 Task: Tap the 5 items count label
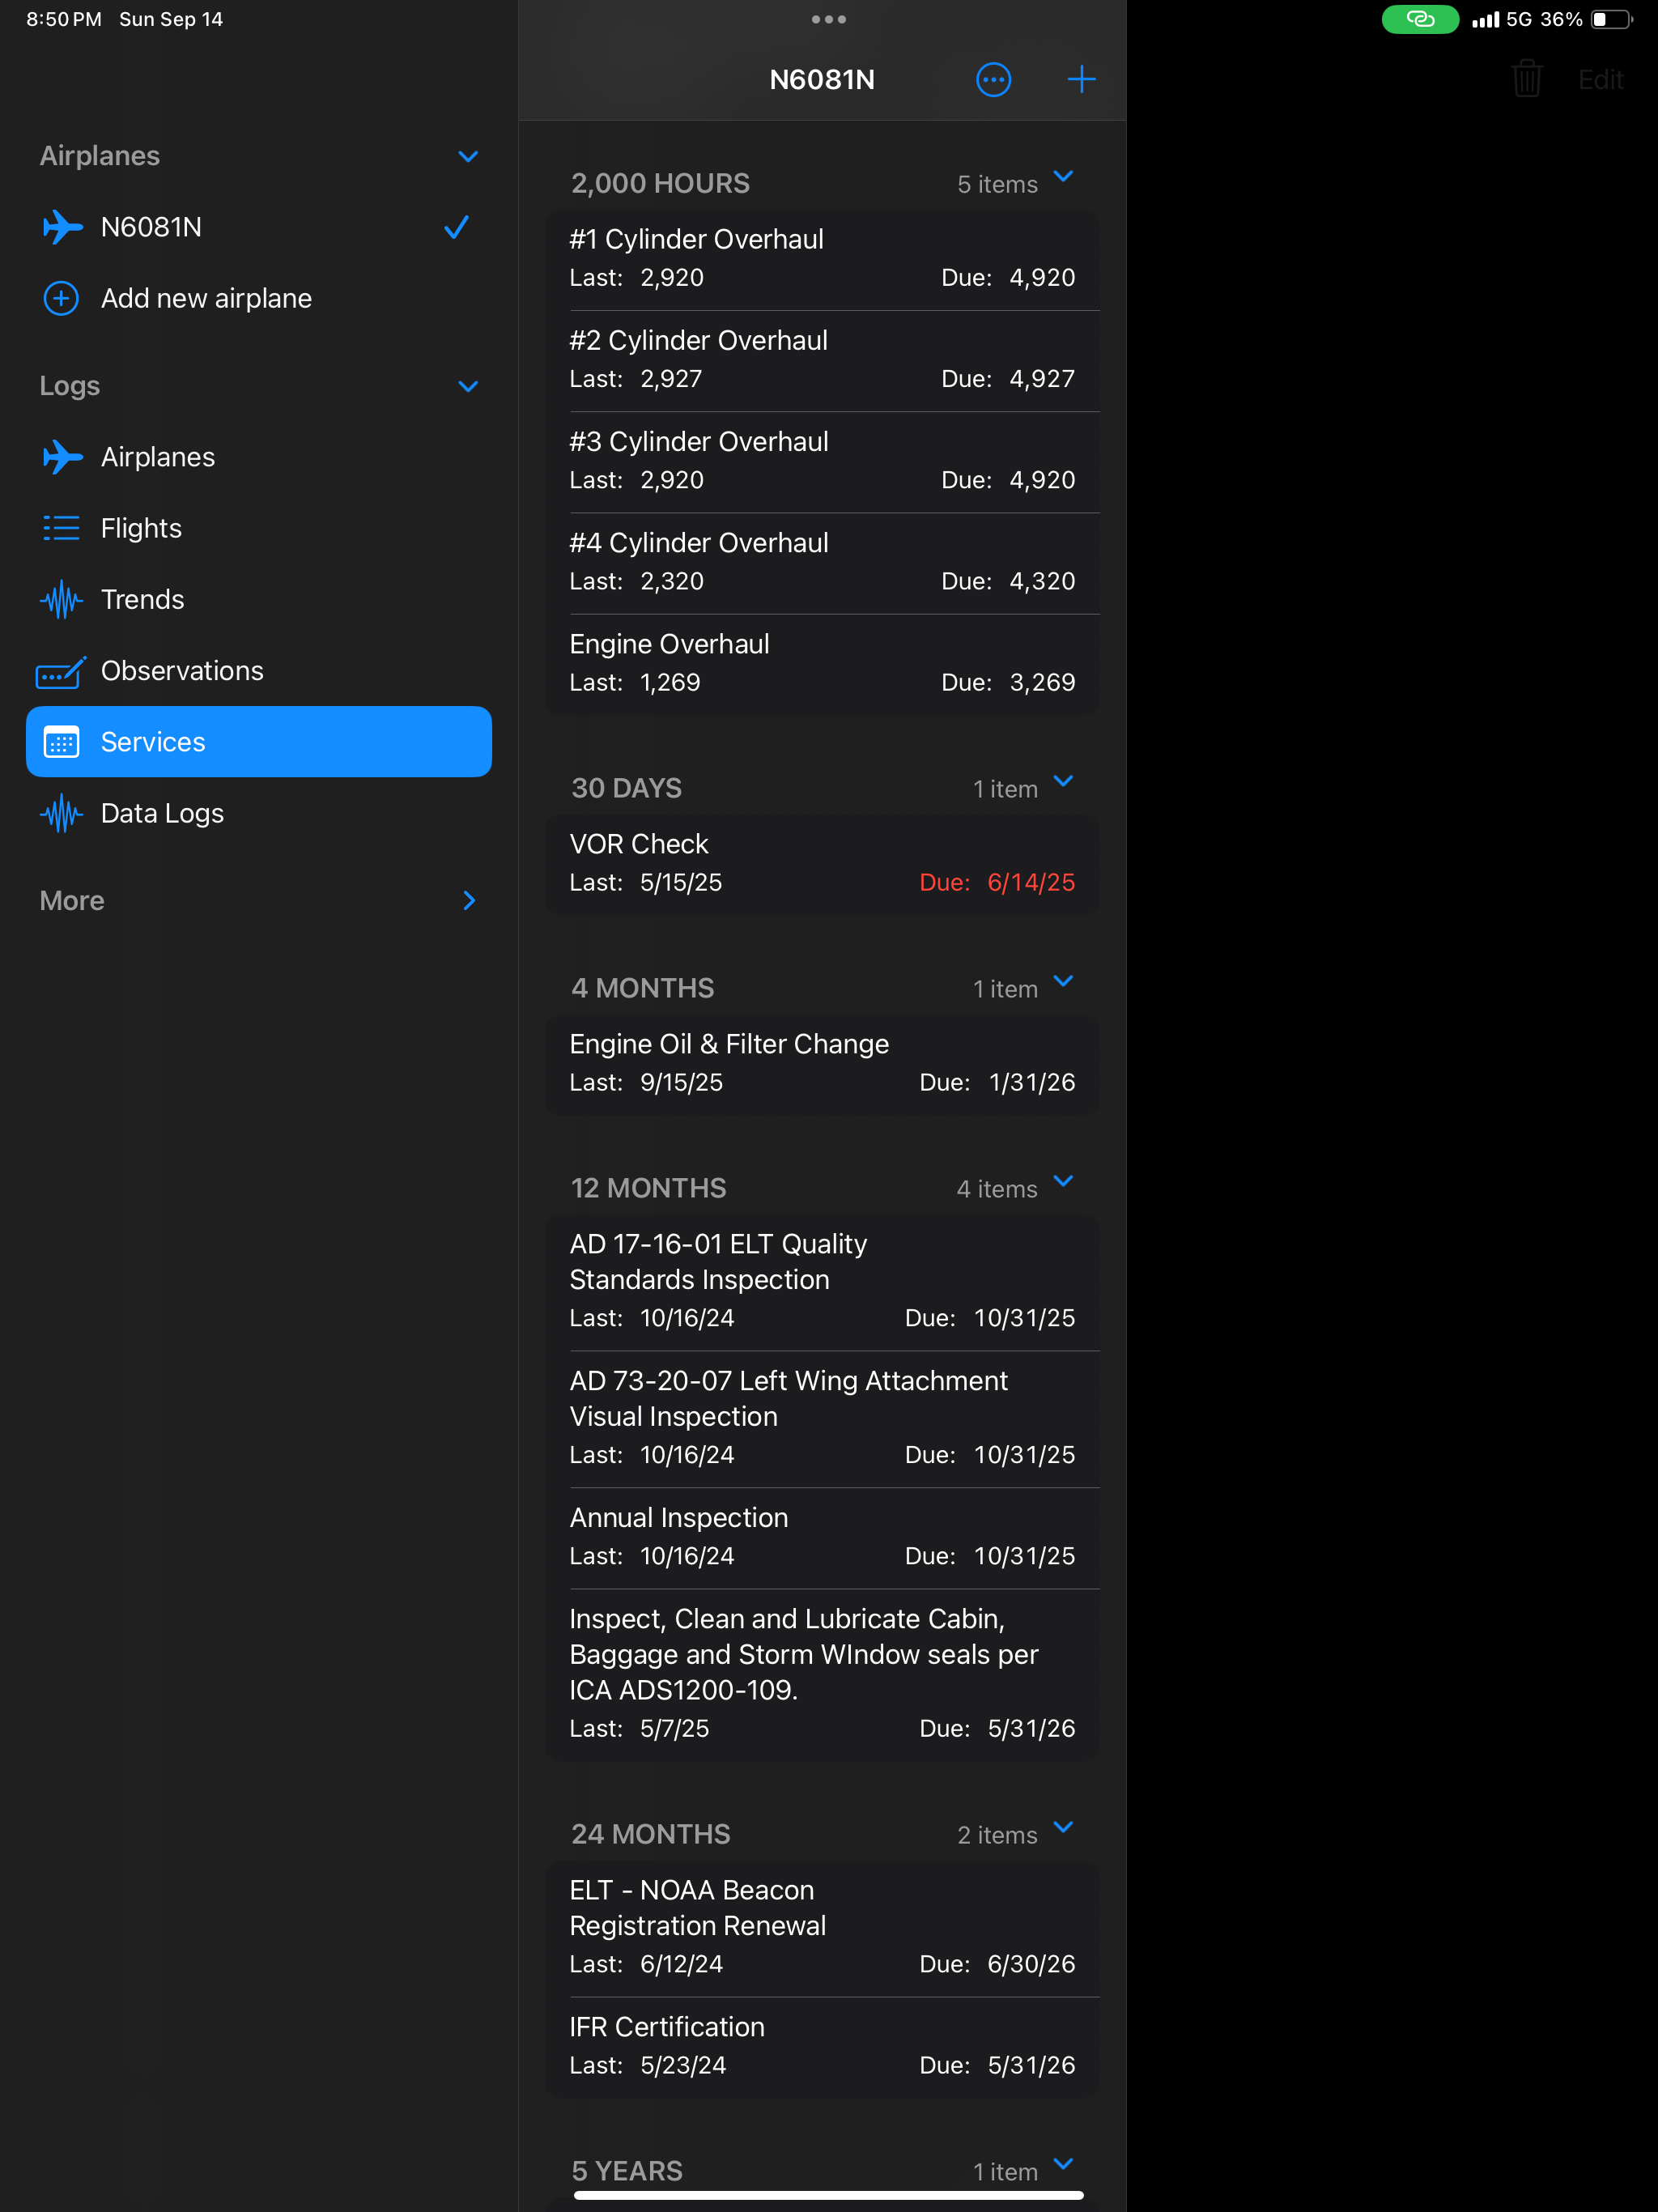pos(997,184)
